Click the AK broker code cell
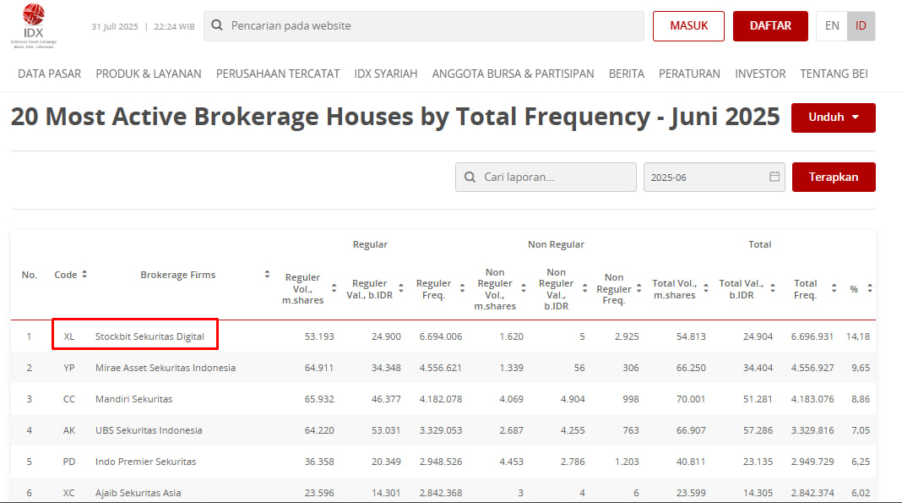 (x=69, y=430)
